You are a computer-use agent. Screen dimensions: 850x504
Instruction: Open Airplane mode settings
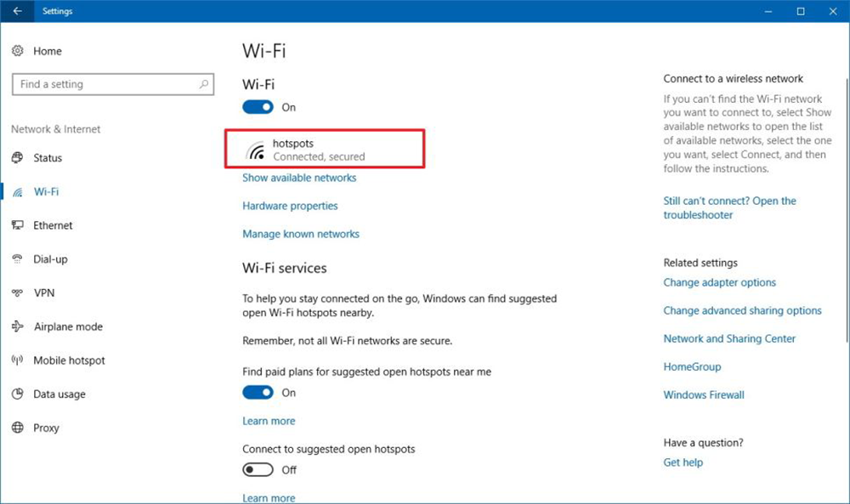[x=68, y=326]
